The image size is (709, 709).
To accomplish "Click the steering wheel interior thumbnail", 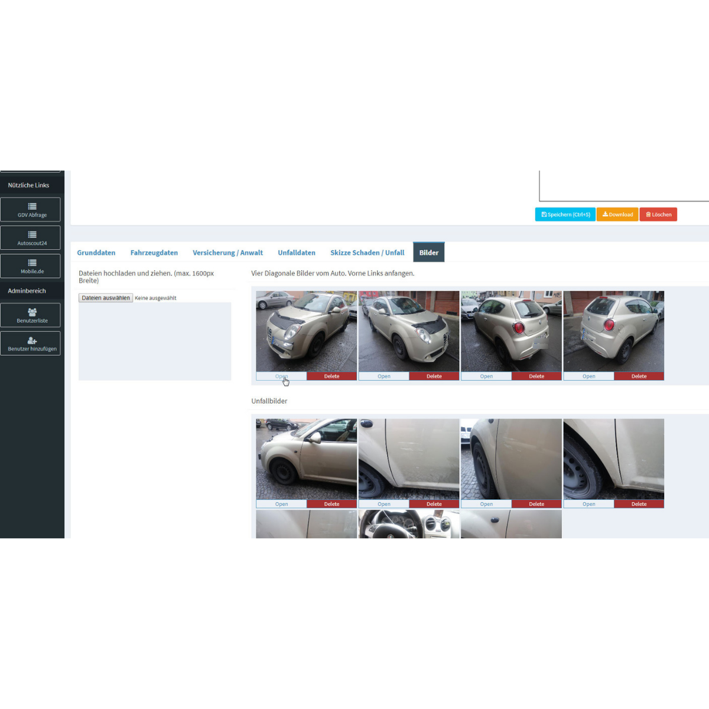I will (408, 524).
